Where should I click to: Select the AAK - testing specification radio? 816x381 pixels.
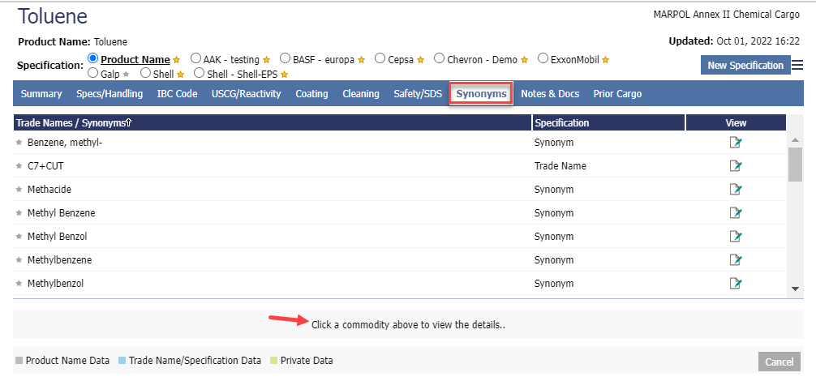(x=195, y=58)
